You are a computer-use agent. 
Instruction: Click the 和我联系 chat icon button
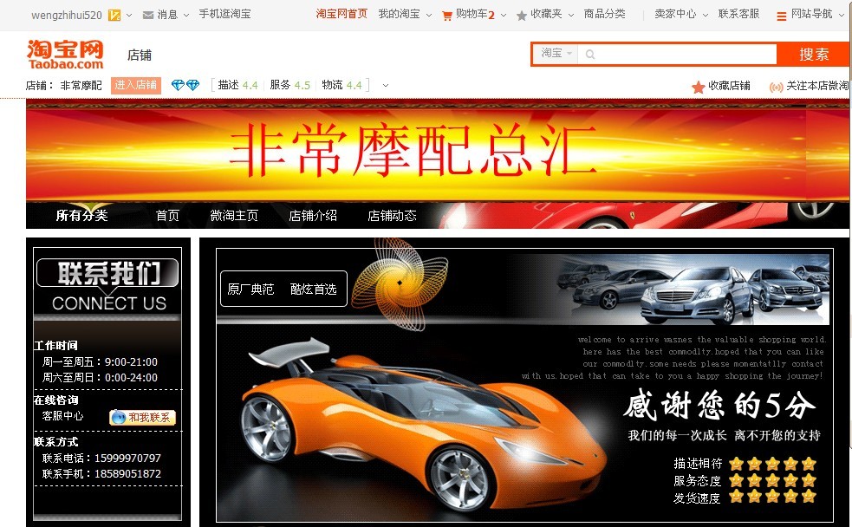click(x=142, y=417)
